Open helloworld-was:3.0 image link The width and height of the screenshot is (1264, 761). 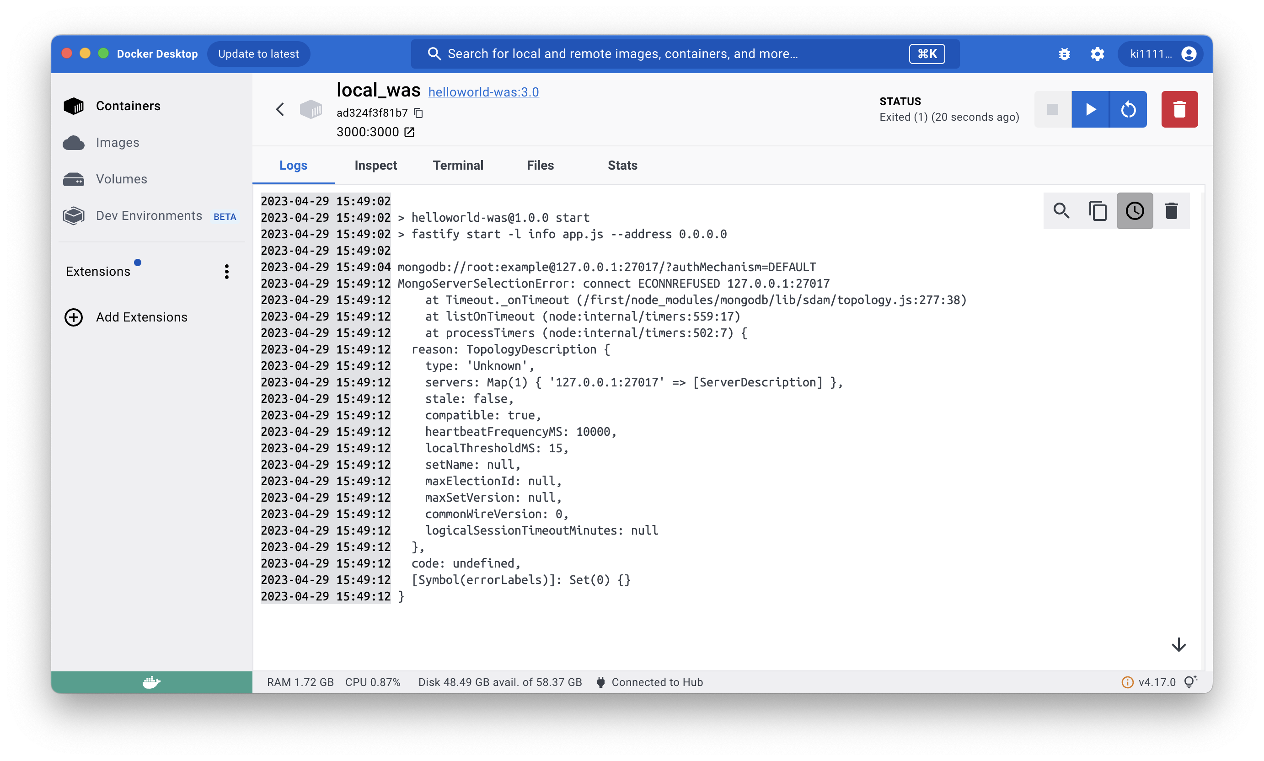pyautogui.click(x=483, y=92)
